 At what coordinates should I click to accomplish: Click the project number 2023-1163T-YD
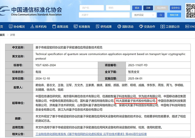[x=138, y=65]
